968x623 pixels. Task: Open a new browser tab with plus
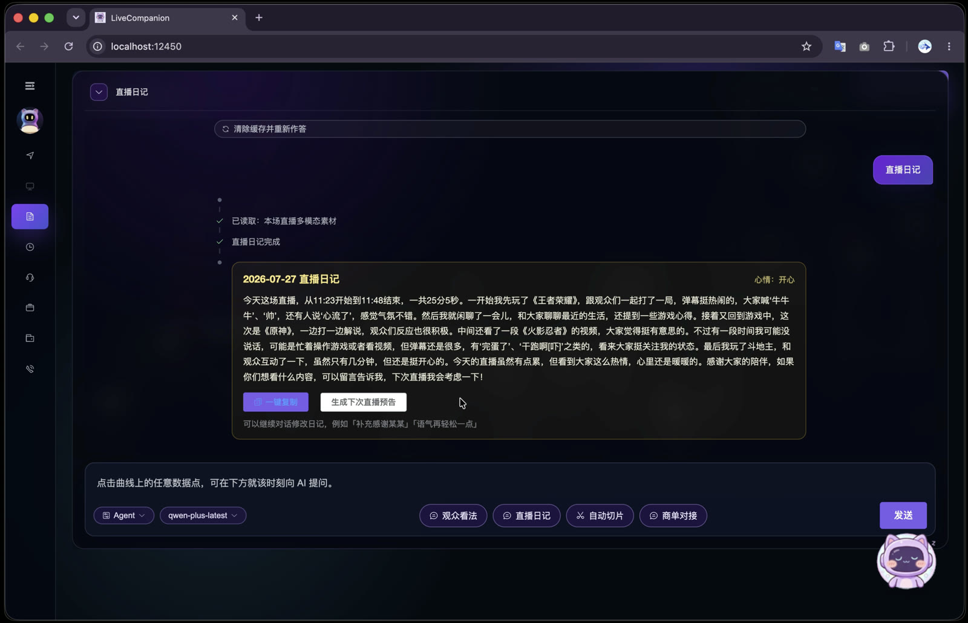pos(259,18)
